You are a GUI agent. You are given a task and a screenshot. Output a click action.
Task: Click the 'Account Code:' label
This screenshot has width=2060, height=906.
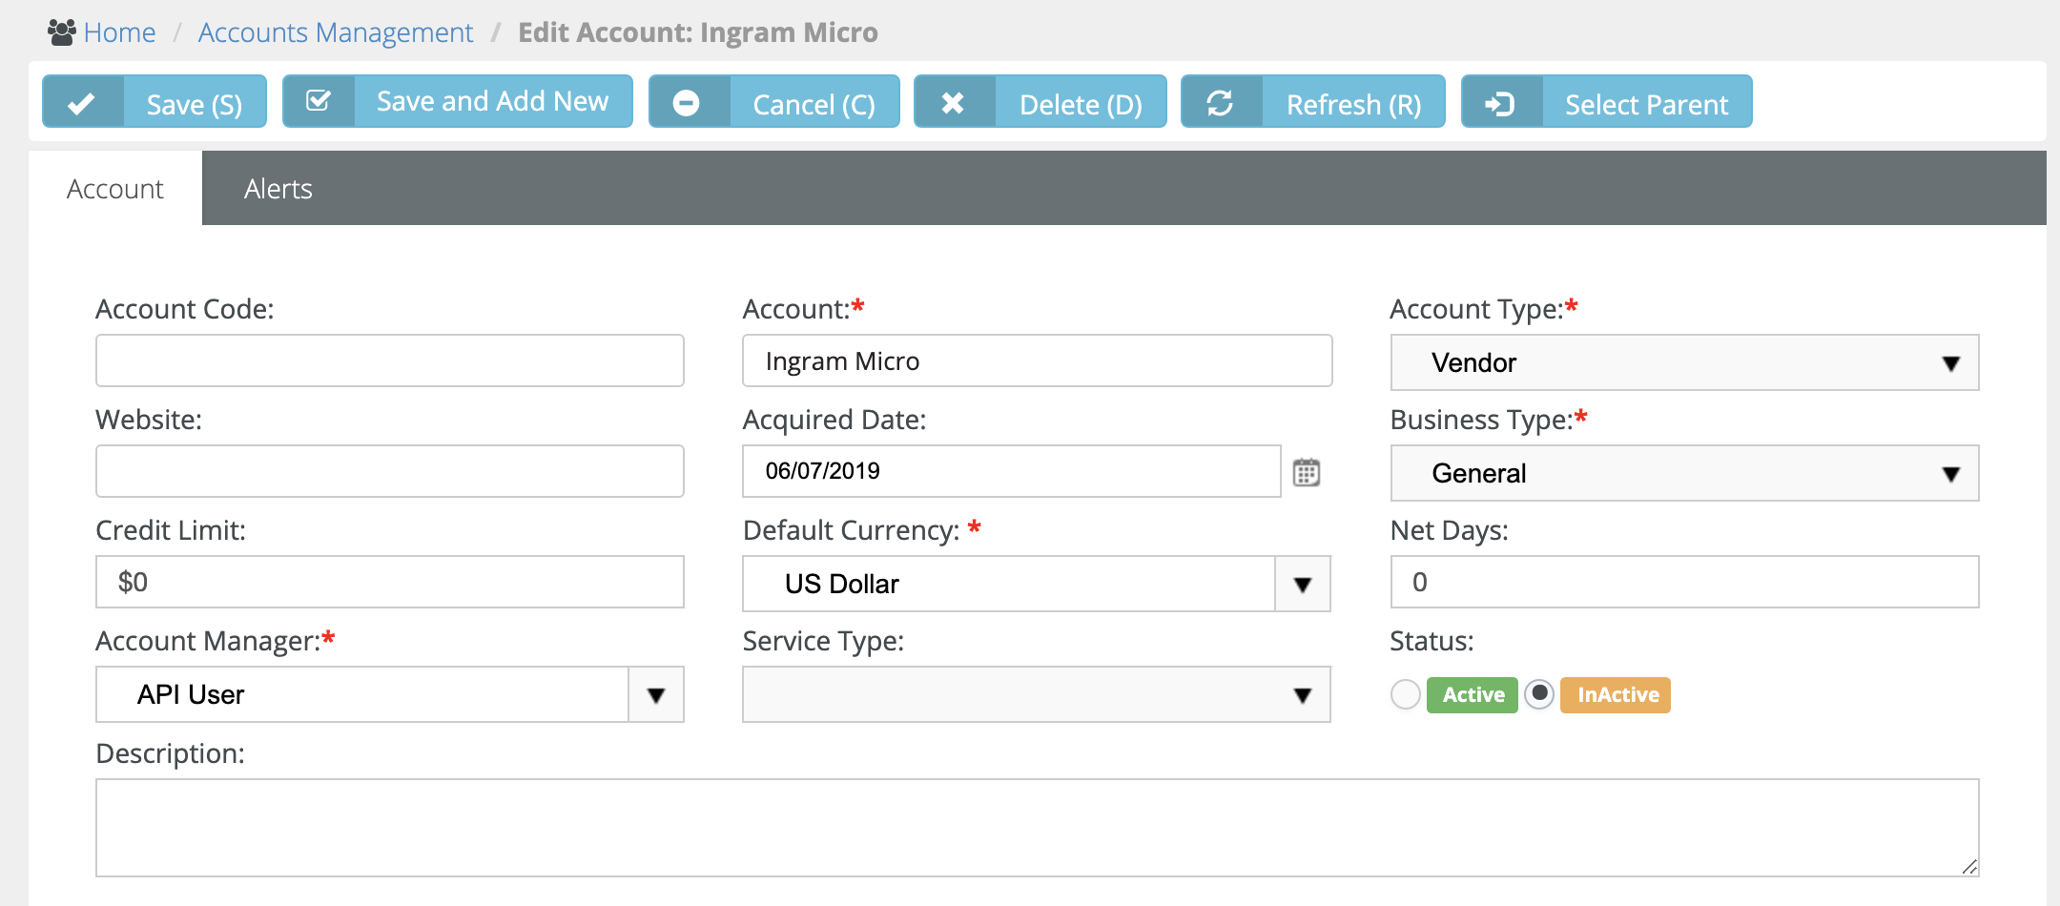pos(185,309)
